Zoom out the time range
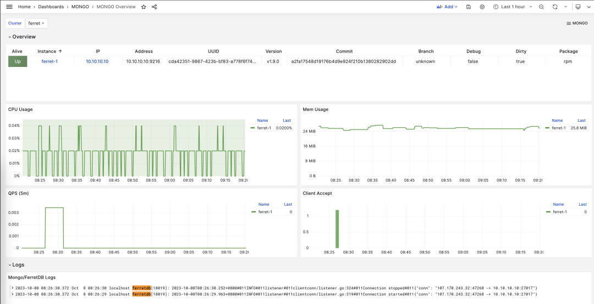 pos(541,7)
